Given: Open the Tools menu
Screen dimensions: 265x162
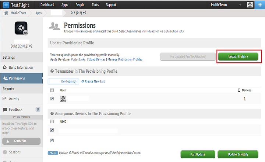Looking at the screenshot, I should click(95, 5).
